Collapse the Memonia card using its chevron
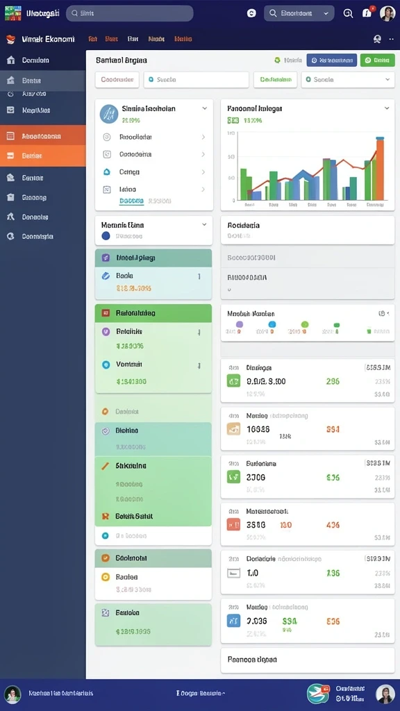Screen dimensions: 400x711 pyautogui.click(x=205, y=224)
